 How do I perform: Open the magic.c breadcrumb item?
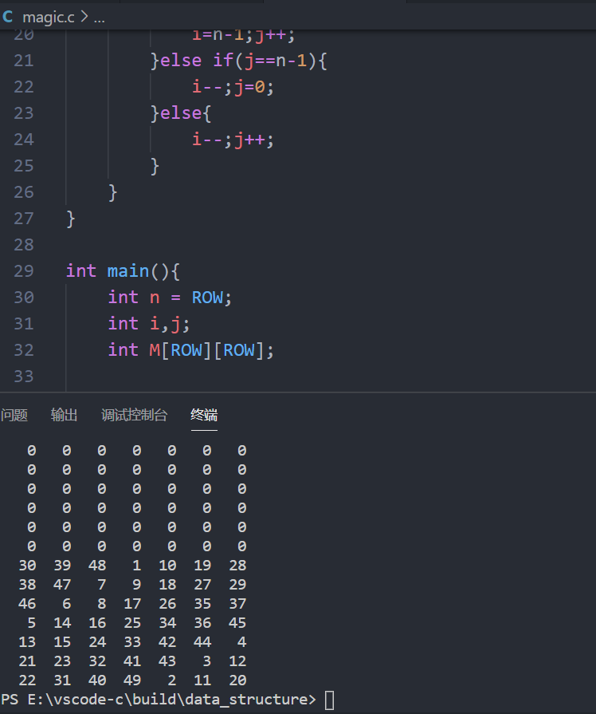click(x=49, y=18)
